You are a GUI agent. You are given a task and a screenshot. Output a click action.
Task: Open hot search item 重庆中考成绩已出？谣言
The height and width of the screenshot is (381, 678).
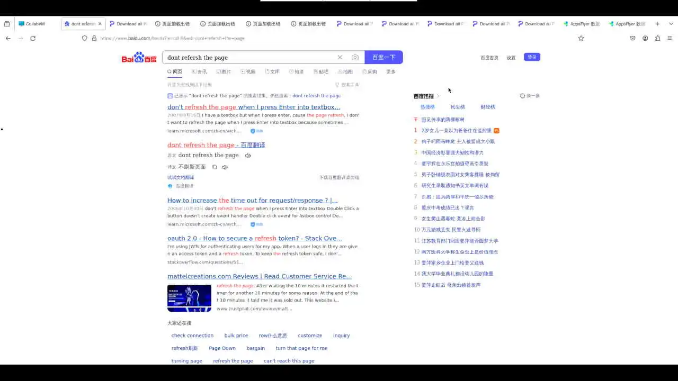[x=448, y=207]
